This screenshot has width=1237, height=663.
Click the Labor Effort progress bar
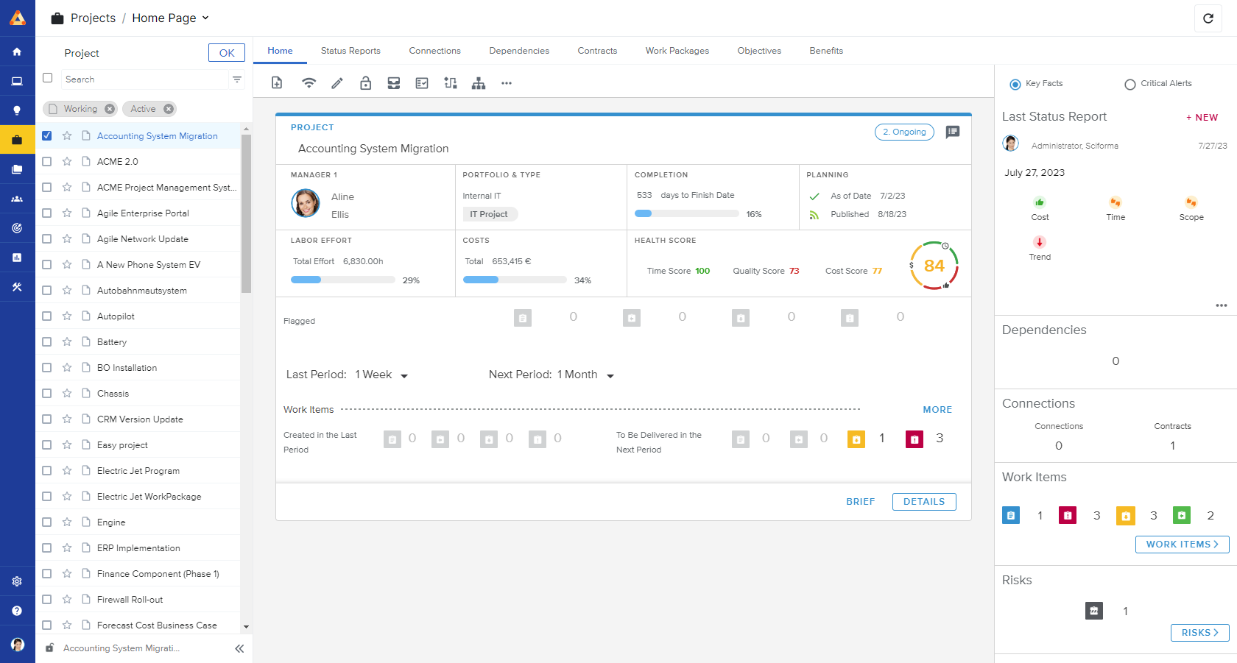tap(342, 280)
